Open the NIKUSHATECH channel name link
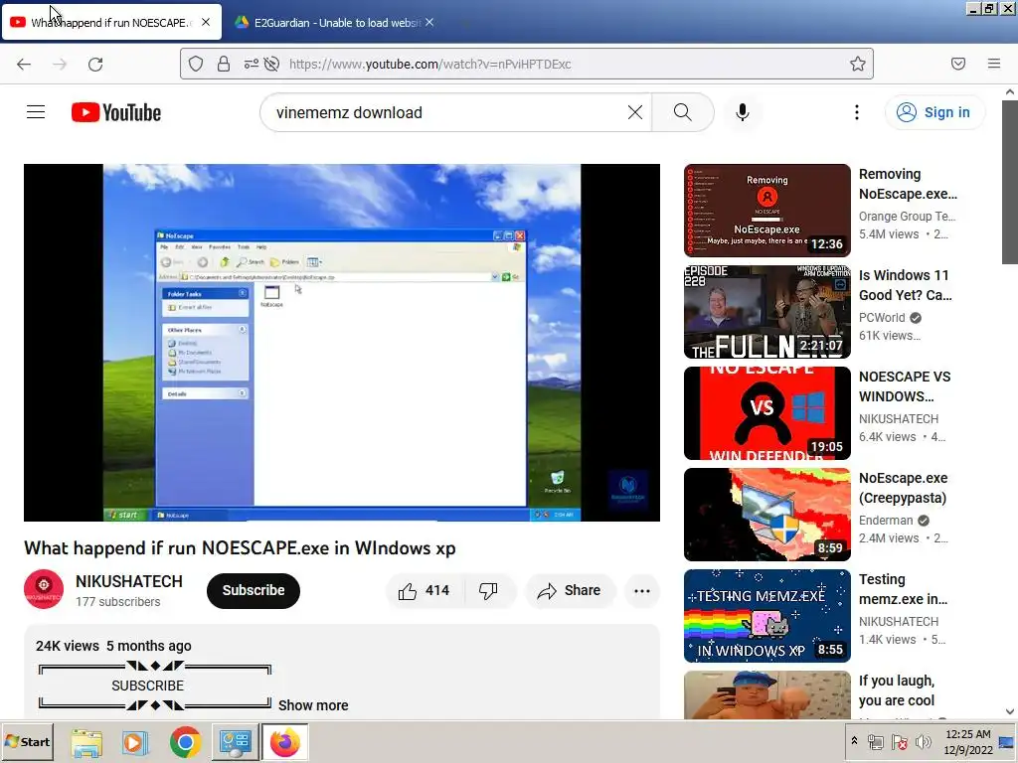Viewport: 1018px width, 763px height. [129, 581]
